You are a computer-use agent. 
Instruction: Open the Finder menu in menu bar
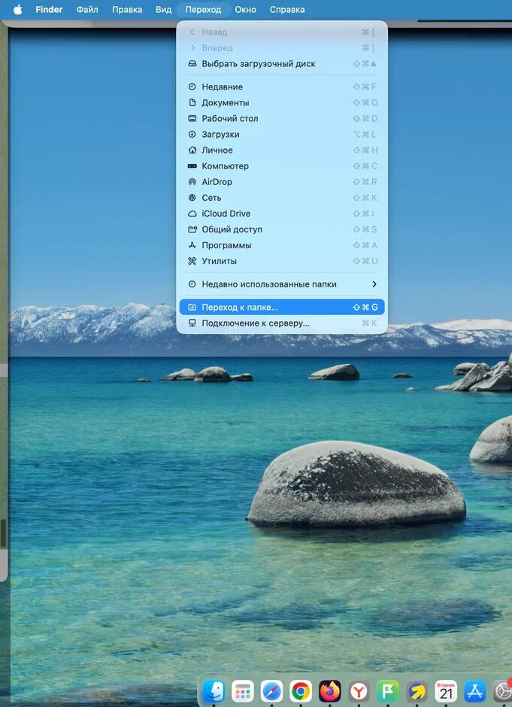(x=49, y=10)
